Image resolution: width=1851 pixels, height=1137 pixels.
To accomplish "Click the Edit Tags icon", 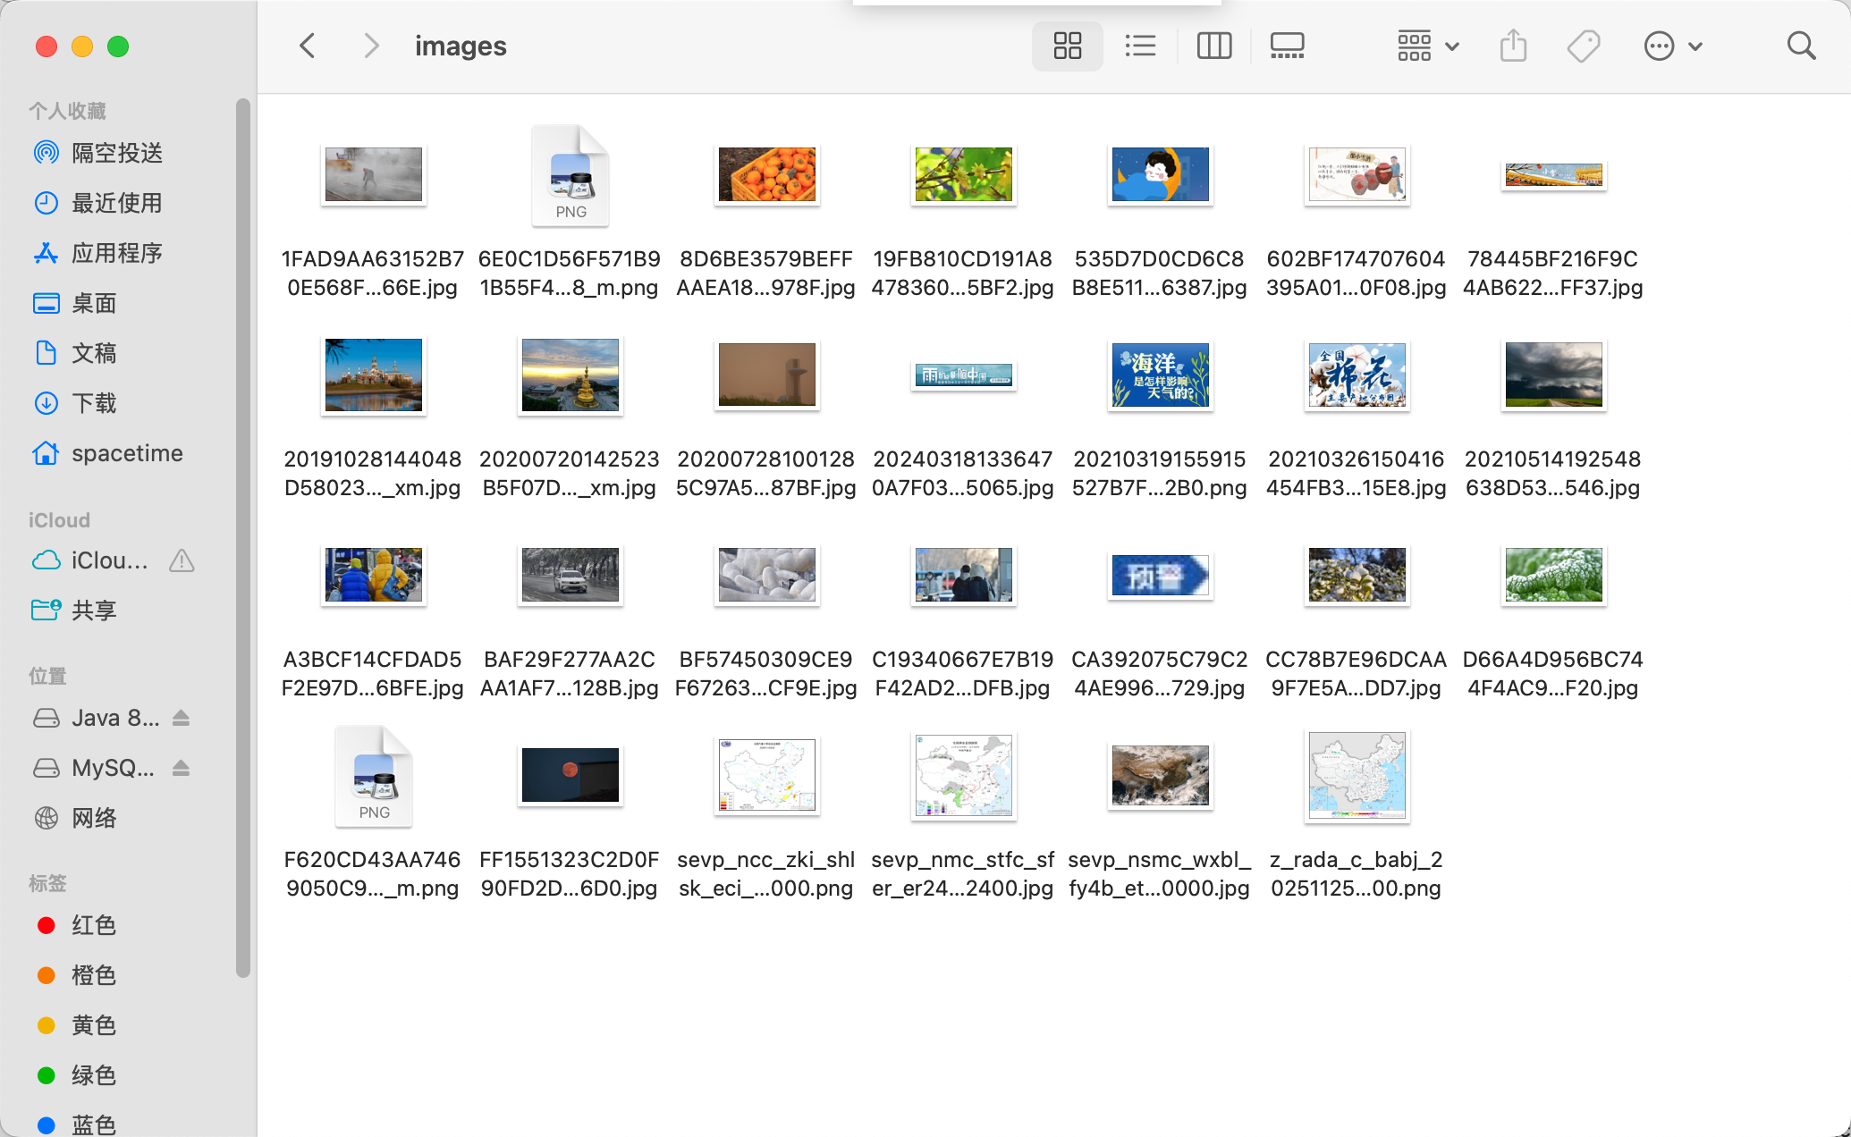I will (x=1583, y=46).
